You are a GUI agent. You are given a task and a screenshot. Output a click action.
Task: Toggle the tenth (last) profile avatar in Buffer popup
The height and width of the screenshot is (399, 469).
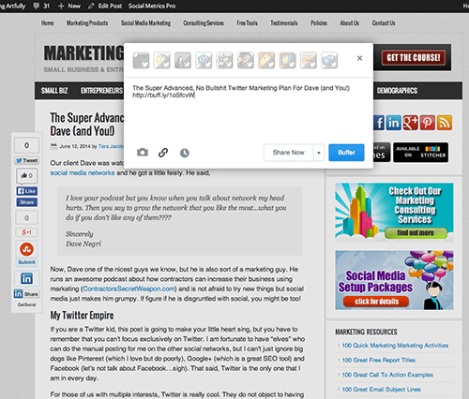point(329,60)
